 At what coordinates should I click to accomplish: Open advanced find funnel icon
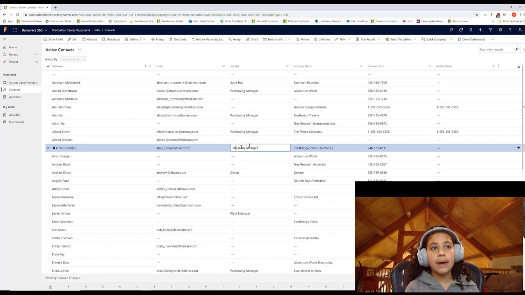(x=491, y=30)
